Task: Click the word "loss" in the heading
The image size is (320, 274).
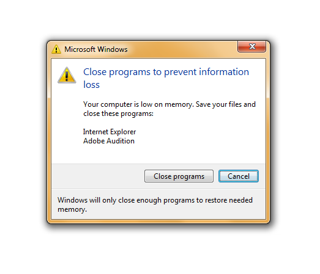Action: coord(91,84)
